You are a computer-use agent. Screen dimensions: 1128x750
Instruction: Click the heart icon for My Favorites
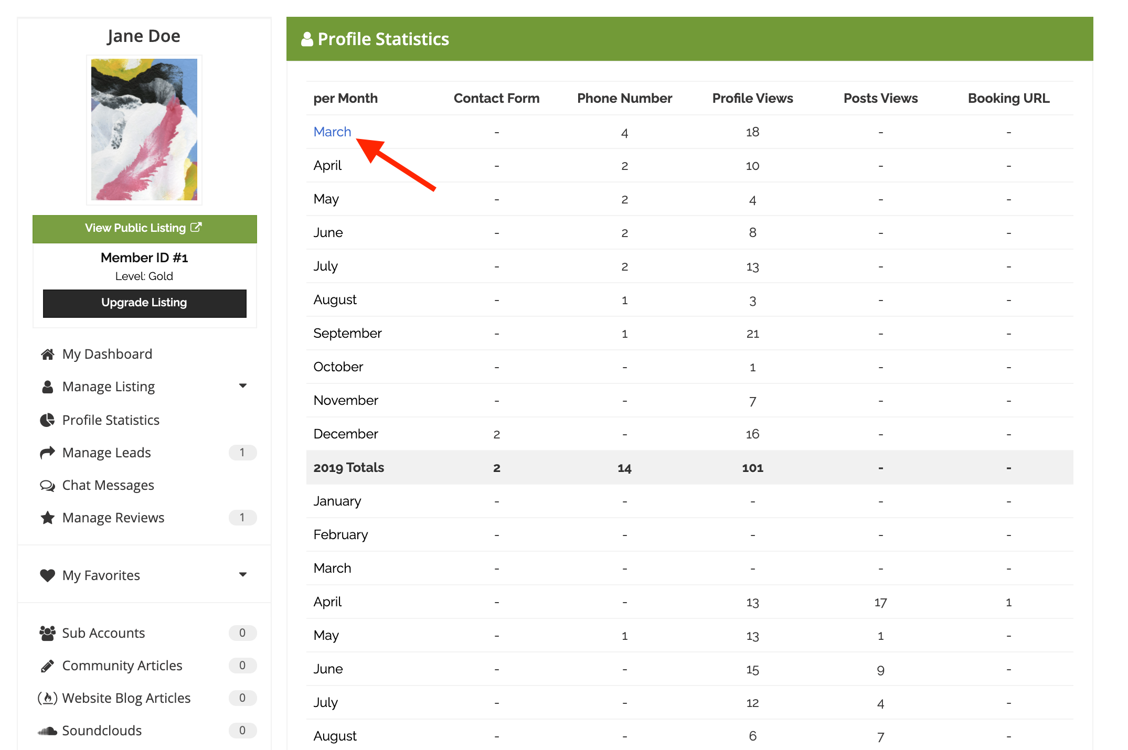pos(47,575)
